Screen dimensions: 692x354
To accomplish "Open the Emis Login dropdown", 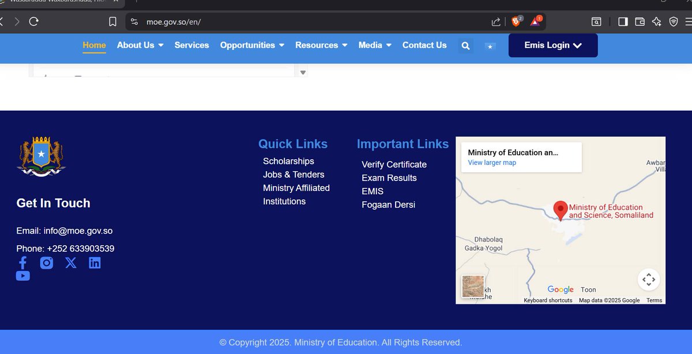I will (x=553, y=46).
